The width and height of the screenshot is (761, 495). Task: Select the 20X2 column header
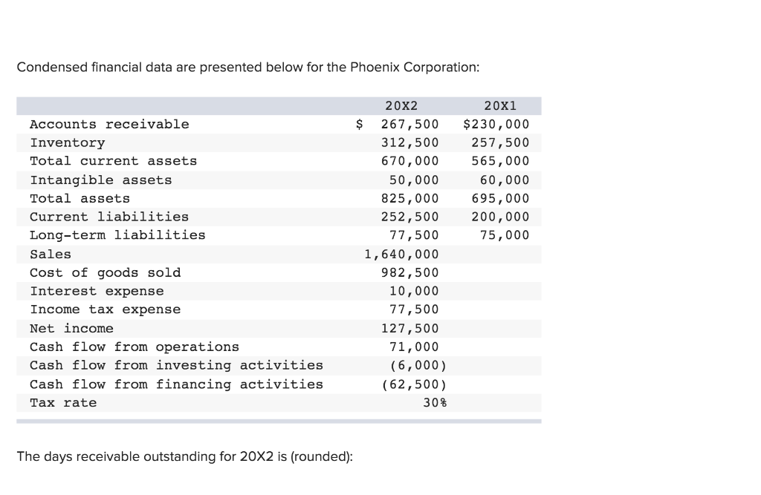point(401,105)
